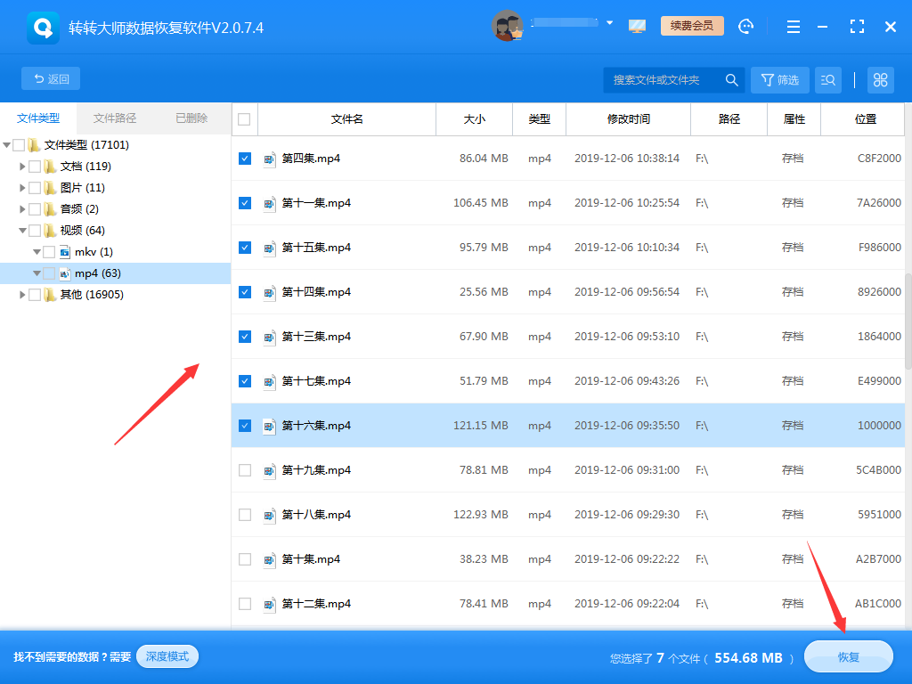Collapse the 视频 (64) tree node
This screenshot has height=684, width=912.
click(x=23, y=231)
